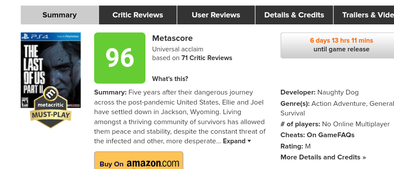Click the Metascore heading text
The image size is (394, 169).
point(172,38)
